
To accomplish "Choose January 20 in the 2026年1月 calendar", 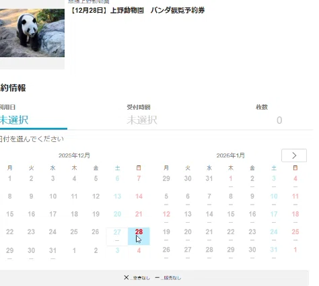I will [x=188, y=234].
